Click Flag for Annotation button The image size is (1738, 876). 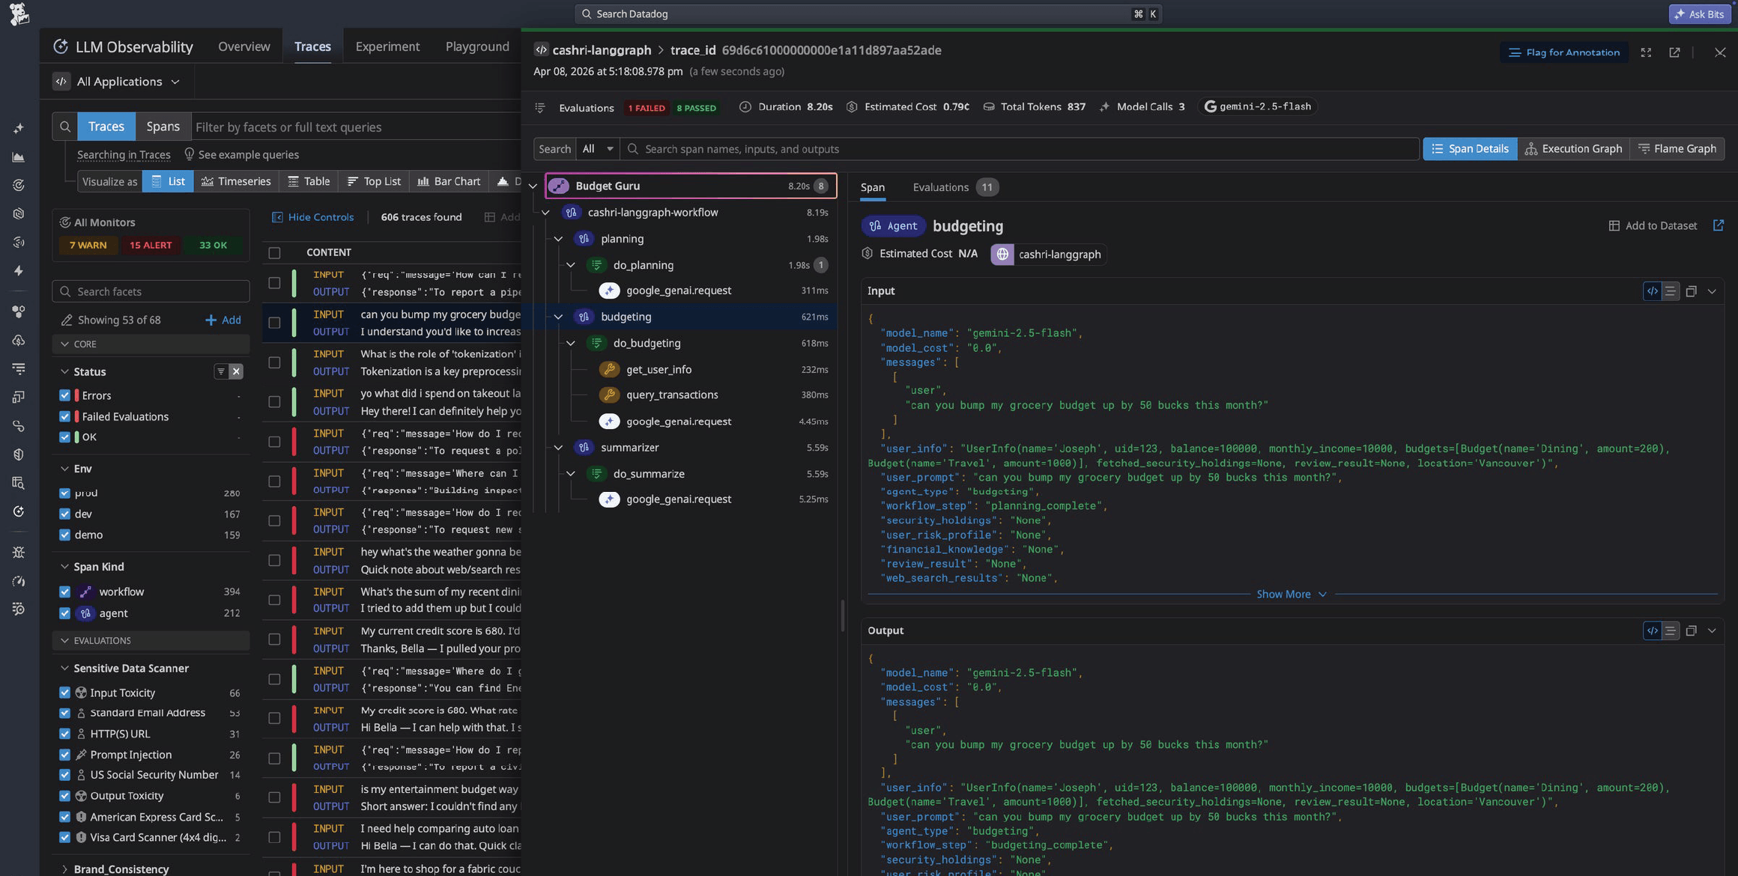[x=1564, y=52]
